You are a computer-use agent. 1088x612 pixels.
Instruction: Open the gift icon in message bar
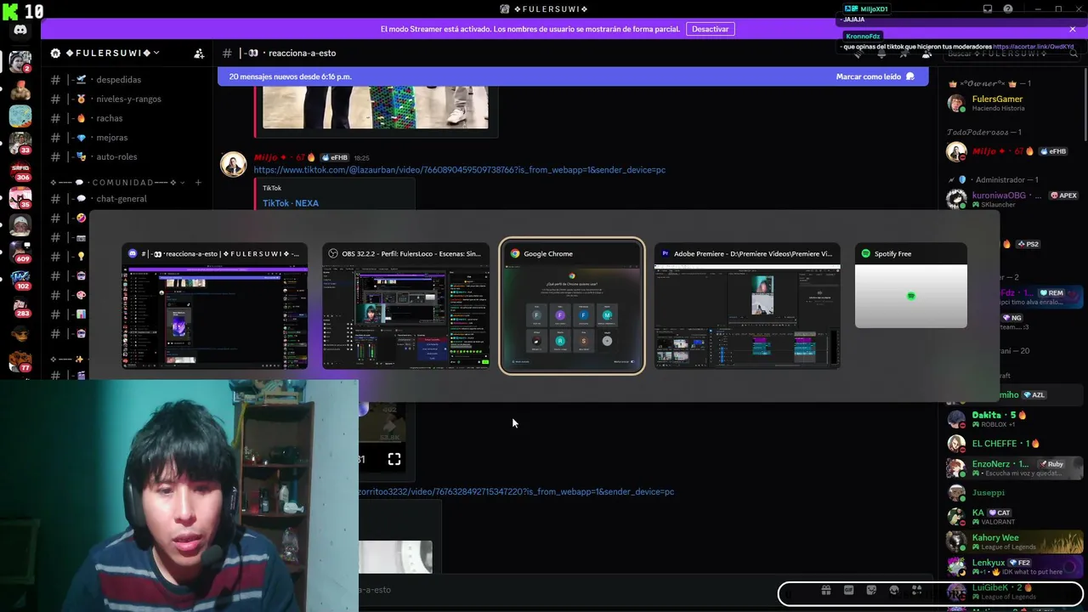click(825, 591)
